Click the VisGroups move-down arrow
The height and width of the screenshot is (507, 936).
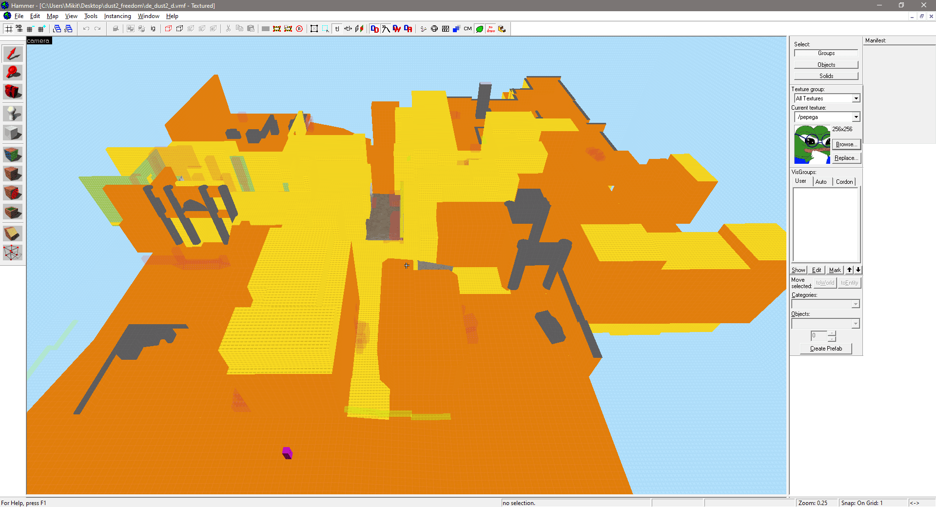(858, 270)
